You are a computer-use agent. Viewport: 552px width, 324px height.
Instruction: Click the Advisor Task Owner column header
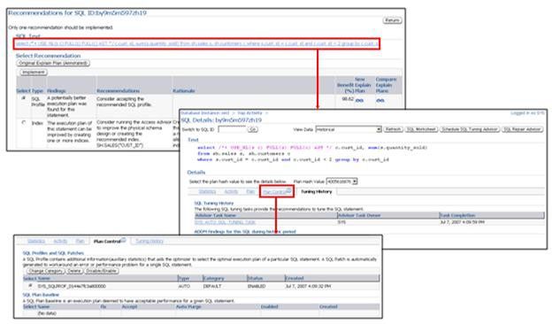359,215
